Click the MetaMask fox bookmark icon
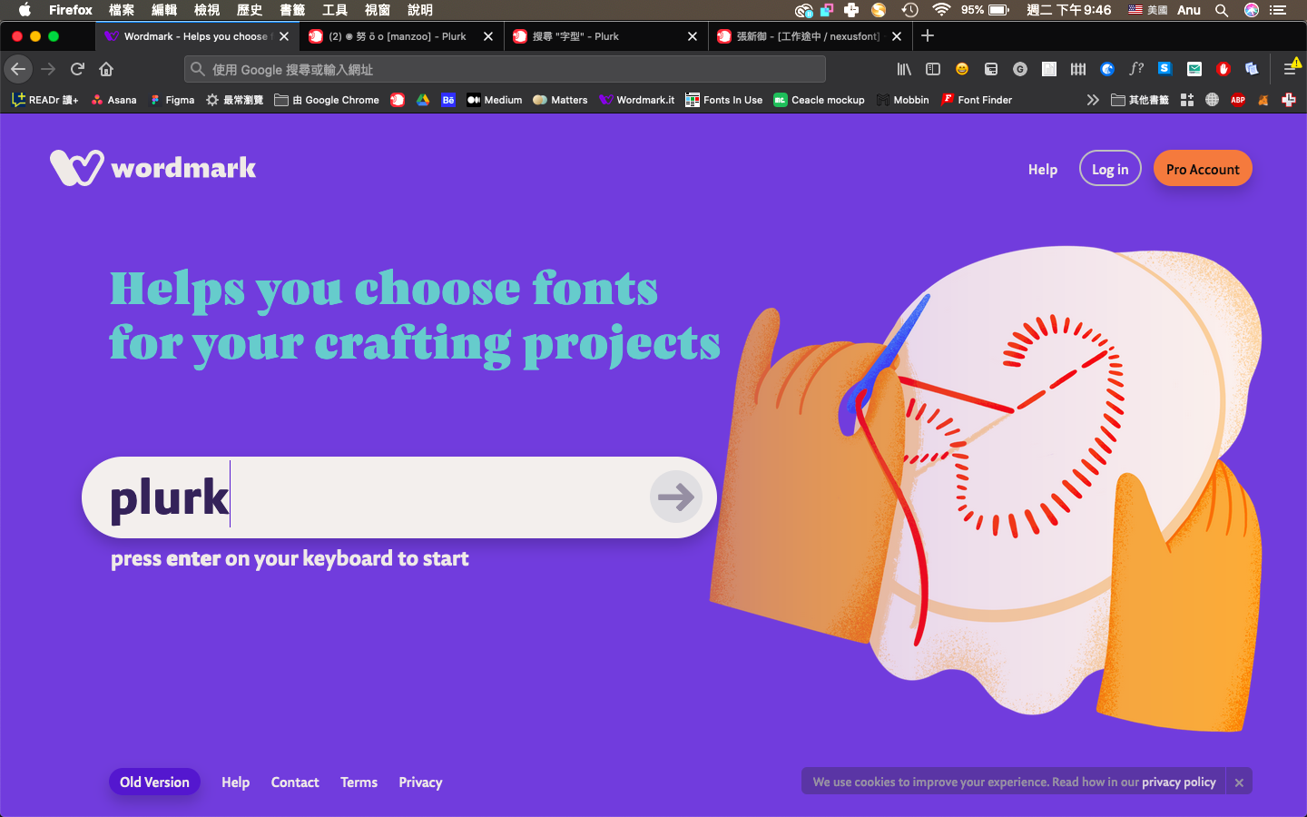This screenshot has width=1307, height=817. 1263,100
